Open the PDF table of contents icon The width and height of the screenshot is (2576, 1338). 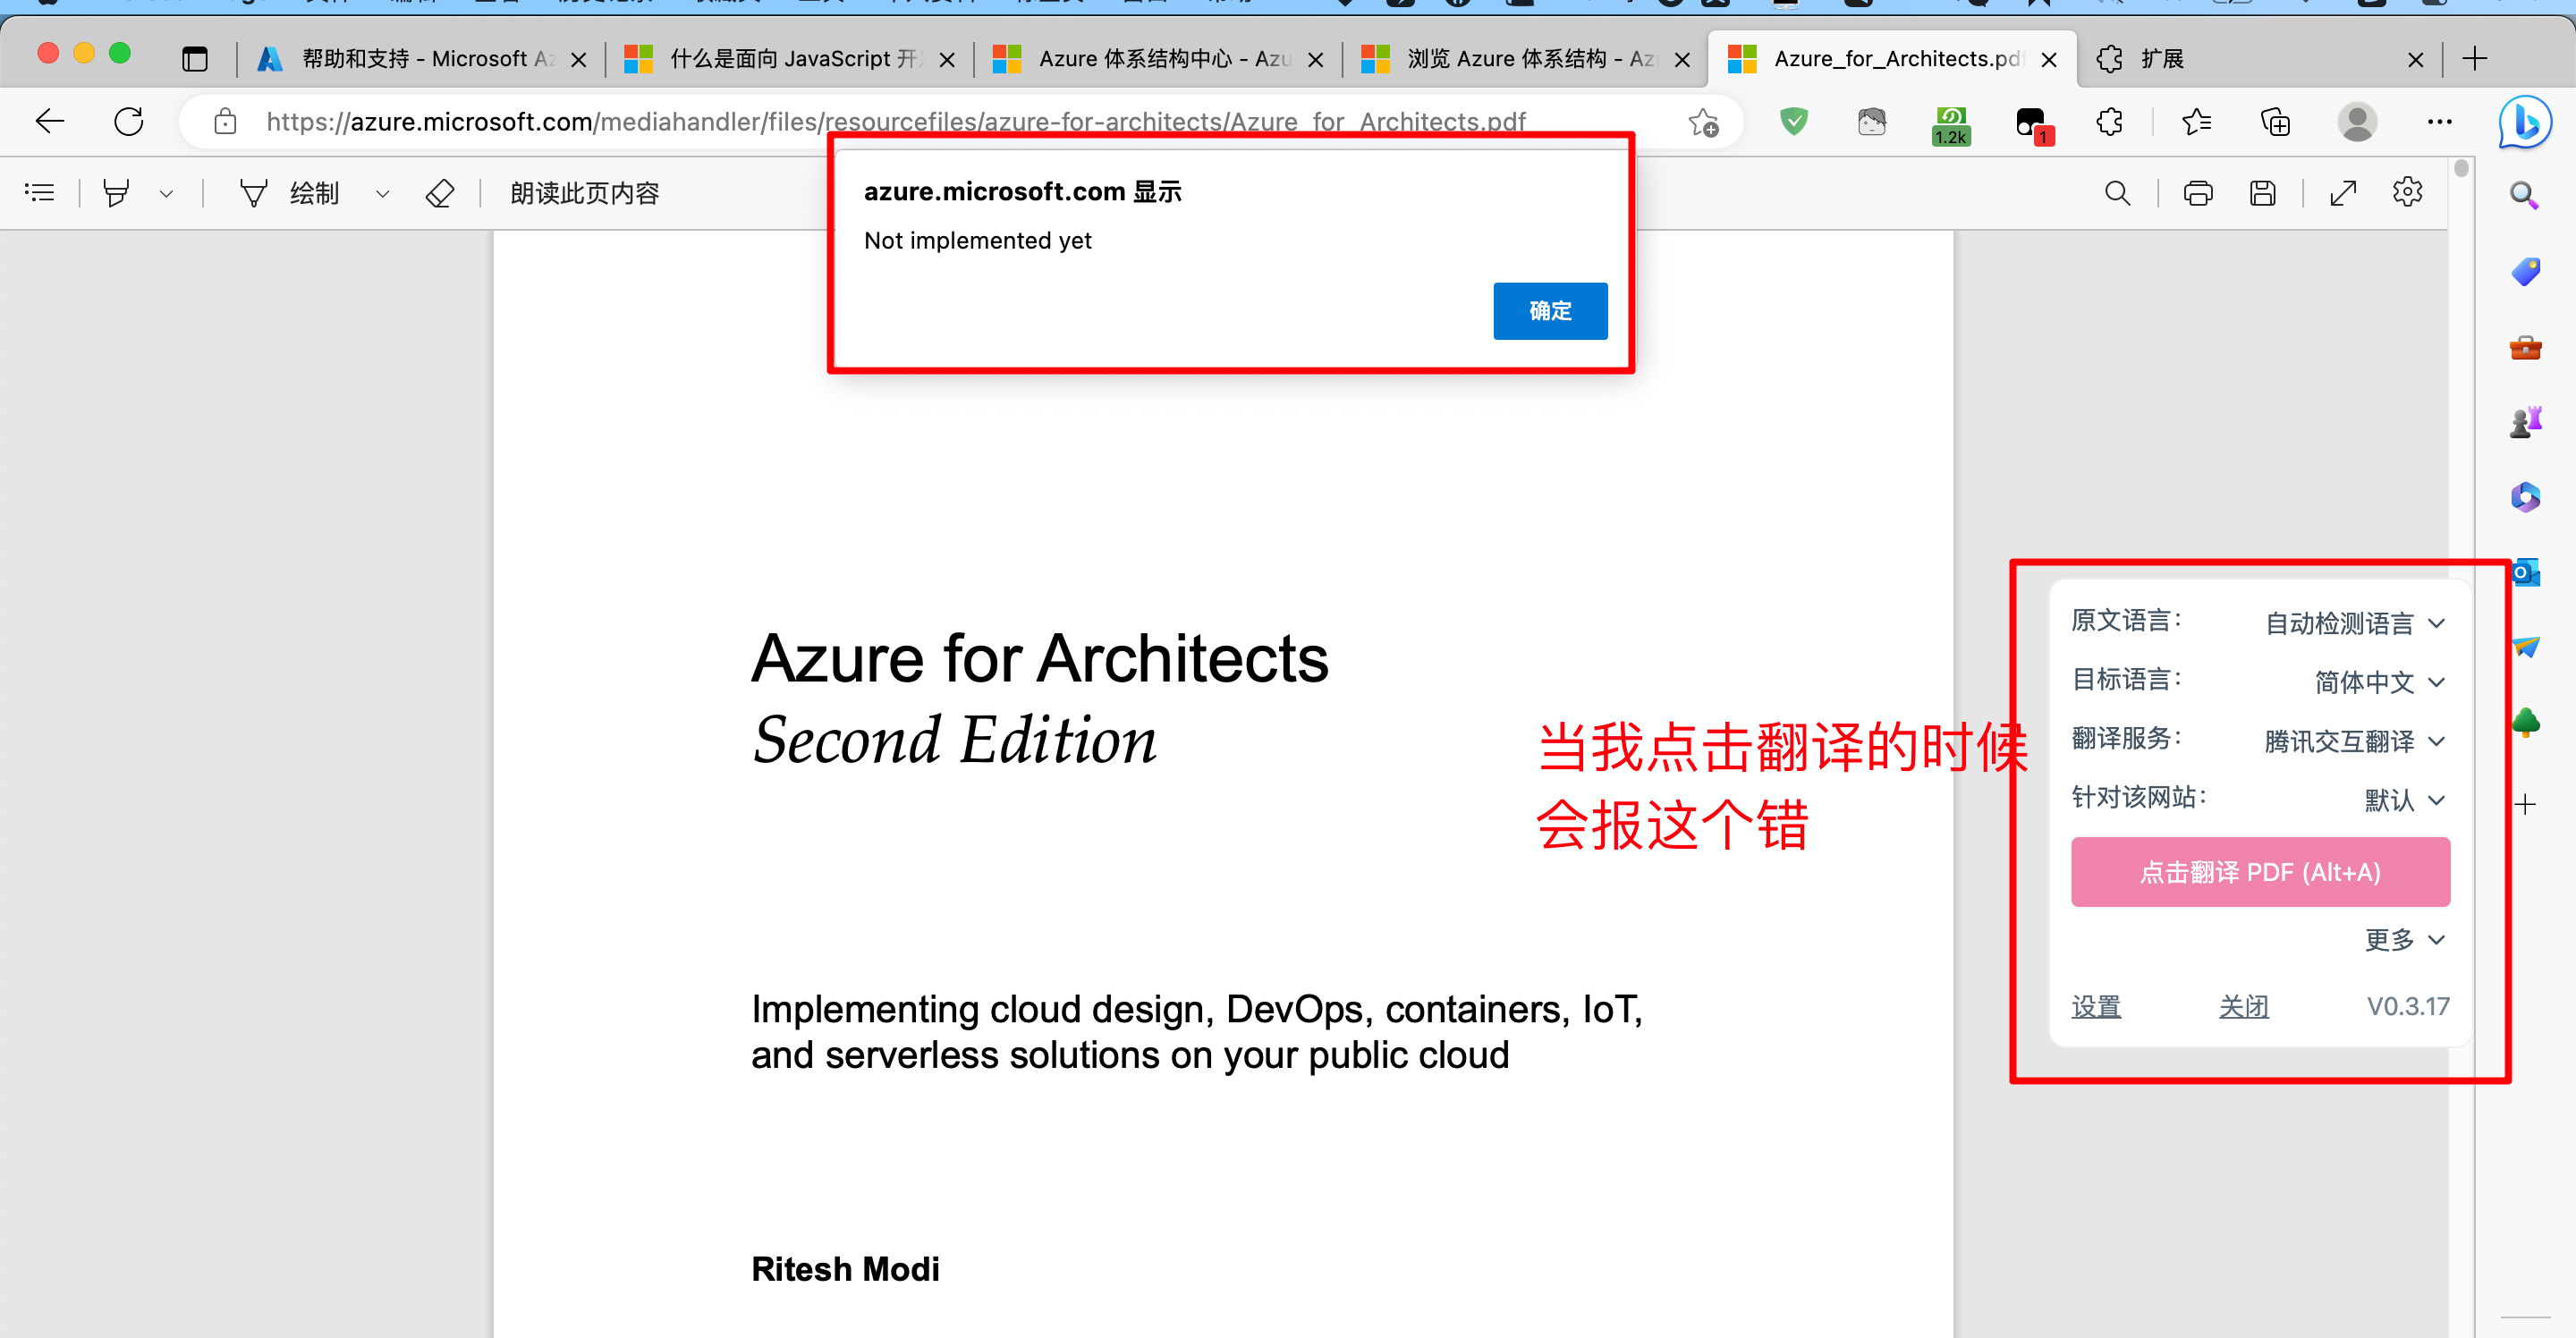pyautogui.click(x=39, y=192)
